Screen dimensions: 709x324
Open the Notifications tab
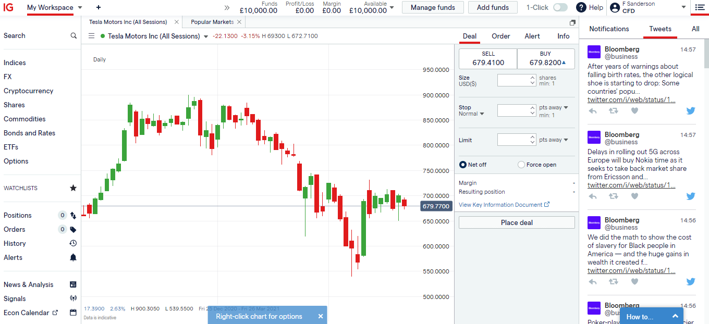tap(609, 29)
